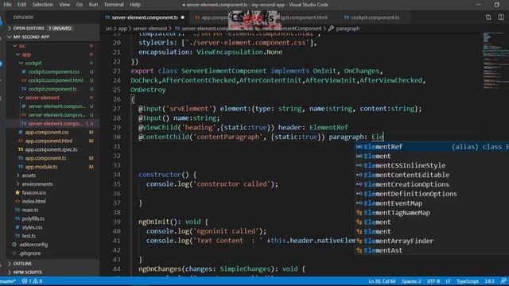Change indentation via Spaces: 2
Screen dimensions: 509x286
[x=411, y=281]
